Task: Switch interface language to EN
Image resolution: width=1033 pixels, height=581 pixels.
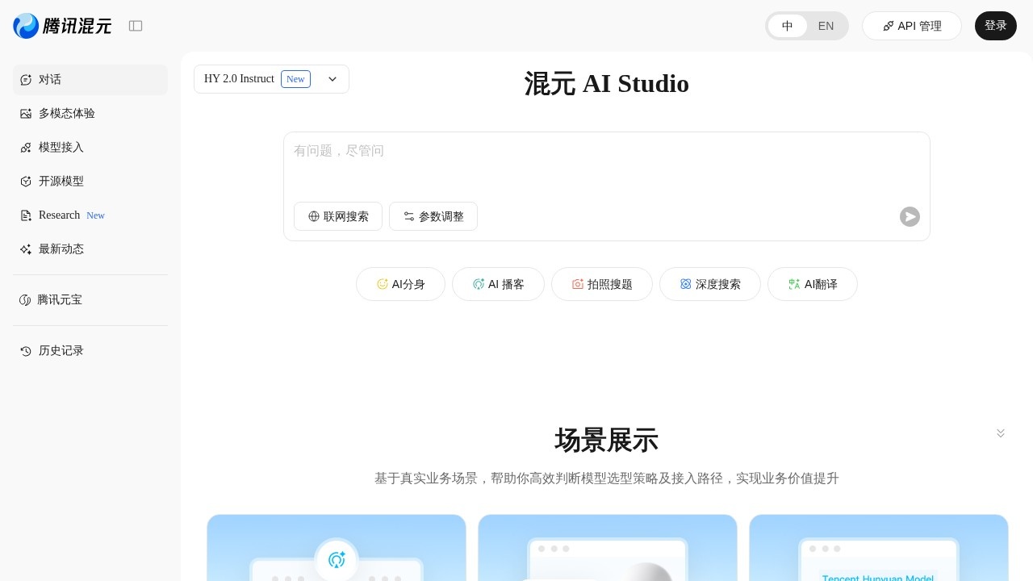Action: pyautogui.click(x=826, y=26)
